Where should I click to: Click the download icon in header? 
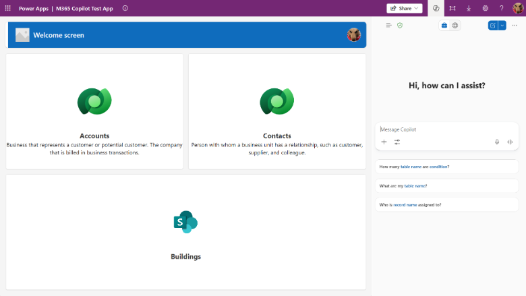point(469,8)
